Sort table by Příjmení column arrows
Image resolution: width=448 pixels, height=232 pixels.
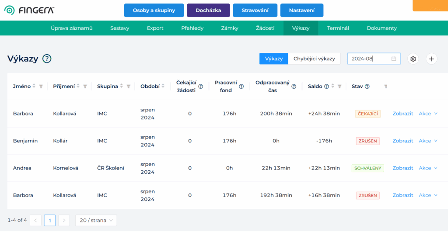click(78, 86)
